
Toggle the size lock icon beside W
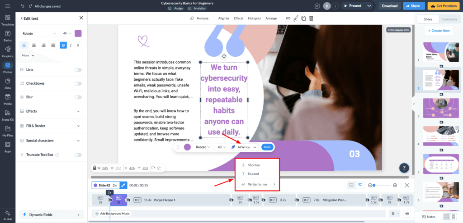[94, 168]
